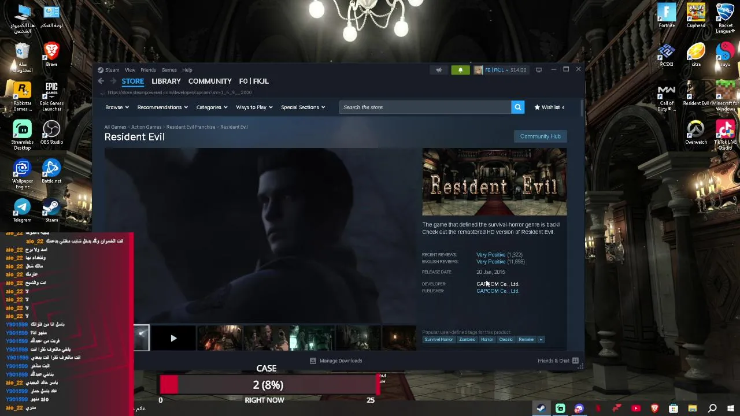740x416 pixels.
Task: Open the Steam menu
Action: pos(112,70)
